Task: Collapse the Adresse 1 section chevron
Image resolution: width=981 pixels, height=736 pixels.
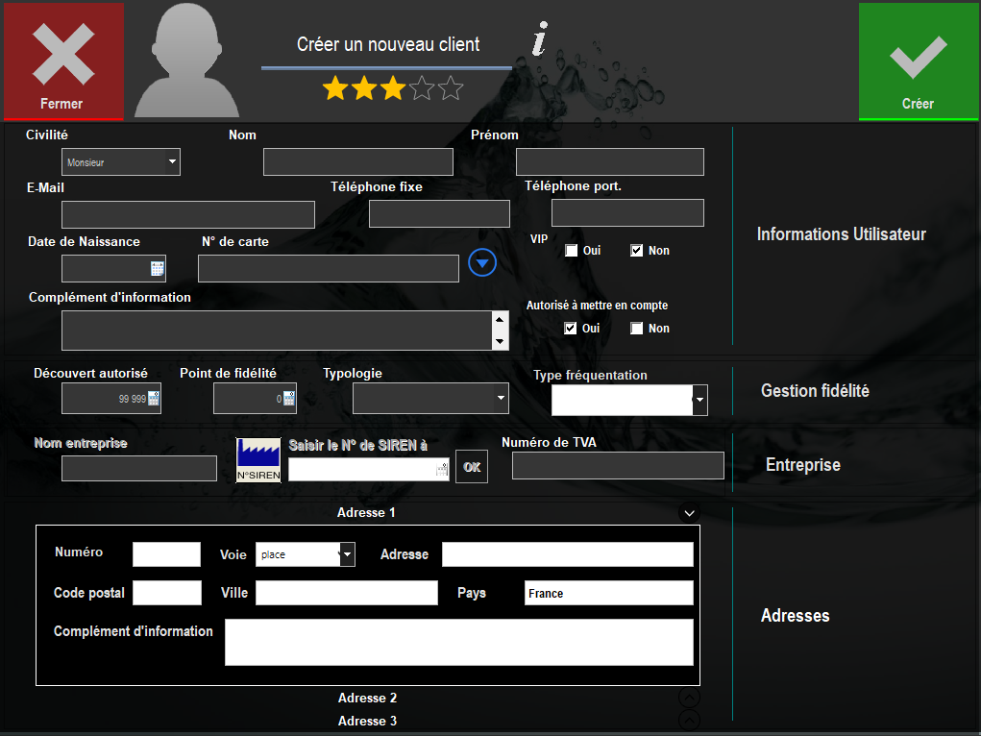Action: [690, 513]
